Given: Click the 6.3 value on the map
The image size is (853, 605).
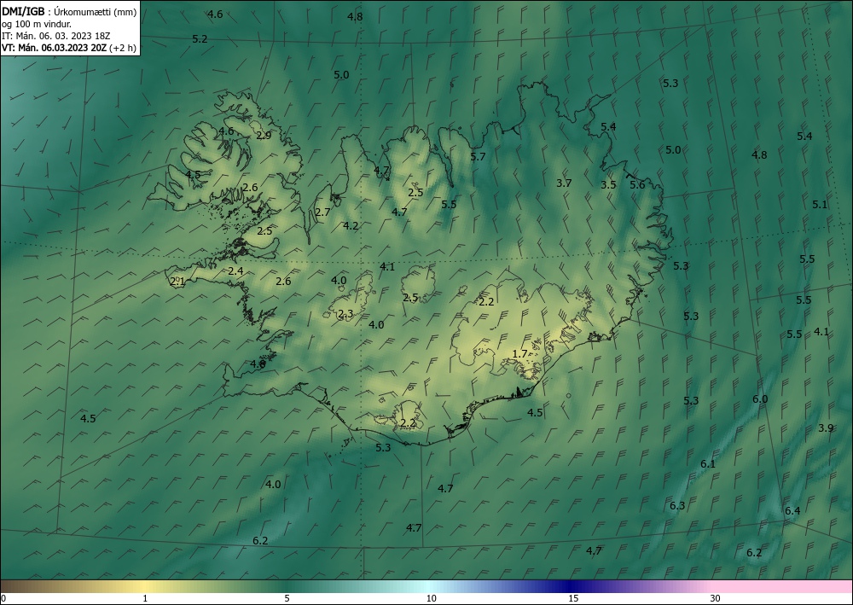Looking at the screenshot, I should [677, 506].
